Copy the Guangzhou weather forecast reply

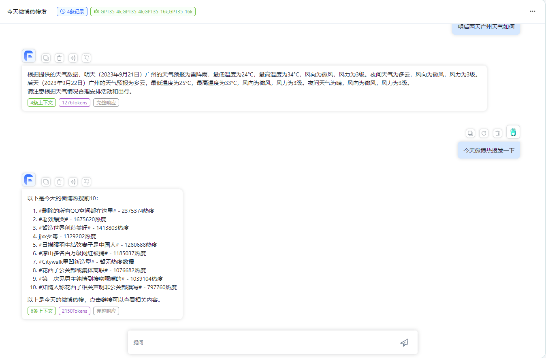click(46, 58)
